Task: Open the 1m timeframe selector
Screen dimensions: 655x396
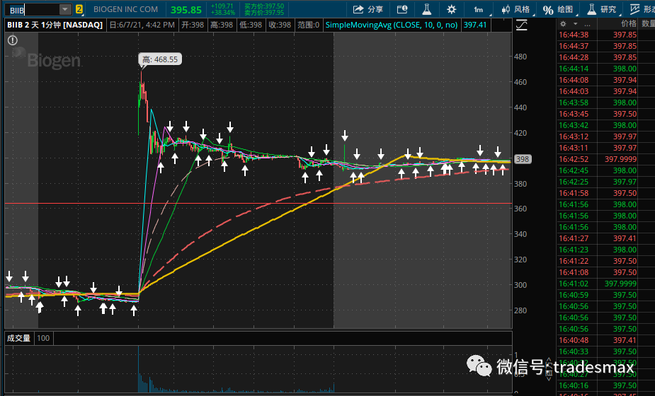Action: click(479, 10)
